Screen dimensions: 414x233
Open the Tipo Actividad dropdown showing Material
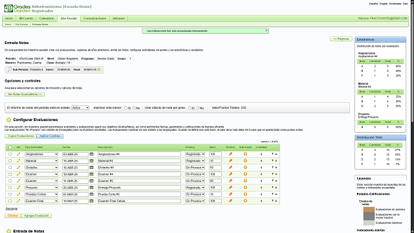(41, 161)
